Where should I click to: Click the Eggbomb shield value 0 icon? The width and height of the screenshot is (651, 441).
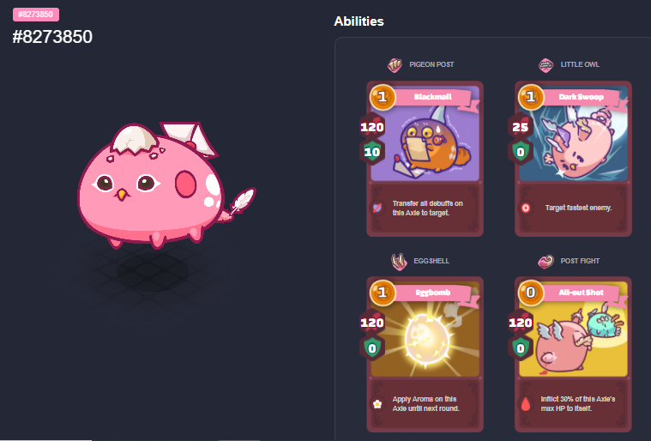372,348
